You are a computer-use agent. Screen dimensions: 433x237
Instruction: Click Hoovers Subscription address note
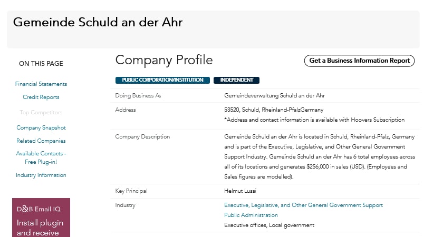pyautogui.click(x=314, y=120)
